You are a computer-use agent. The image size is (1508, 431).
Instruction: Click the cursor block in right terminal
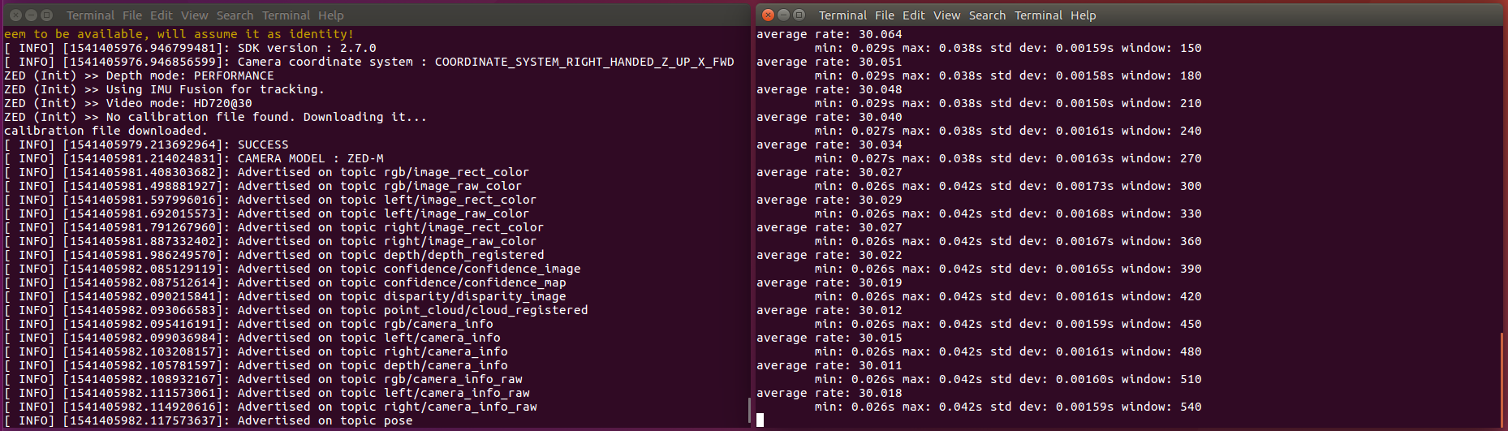coord(760,420)
